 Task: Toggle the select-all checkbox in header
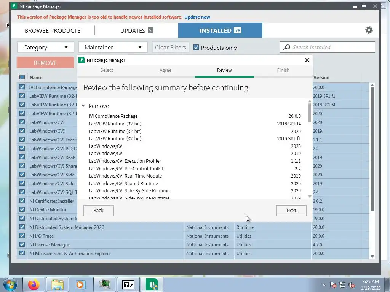22,77
